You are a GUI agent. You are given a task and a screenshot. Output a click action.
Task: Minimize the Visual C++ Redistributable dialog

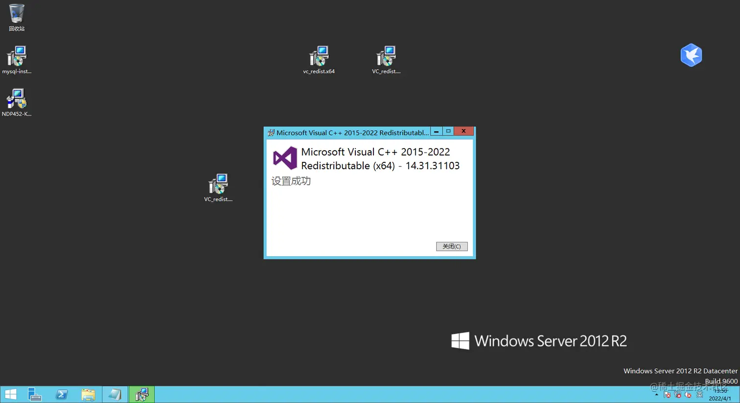tap(436, 131)
